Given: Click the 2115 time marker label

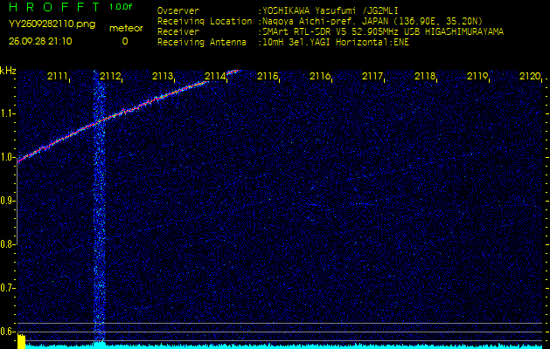Looking at the screenshot, I should pyautogui.click(x=268, y=77).
